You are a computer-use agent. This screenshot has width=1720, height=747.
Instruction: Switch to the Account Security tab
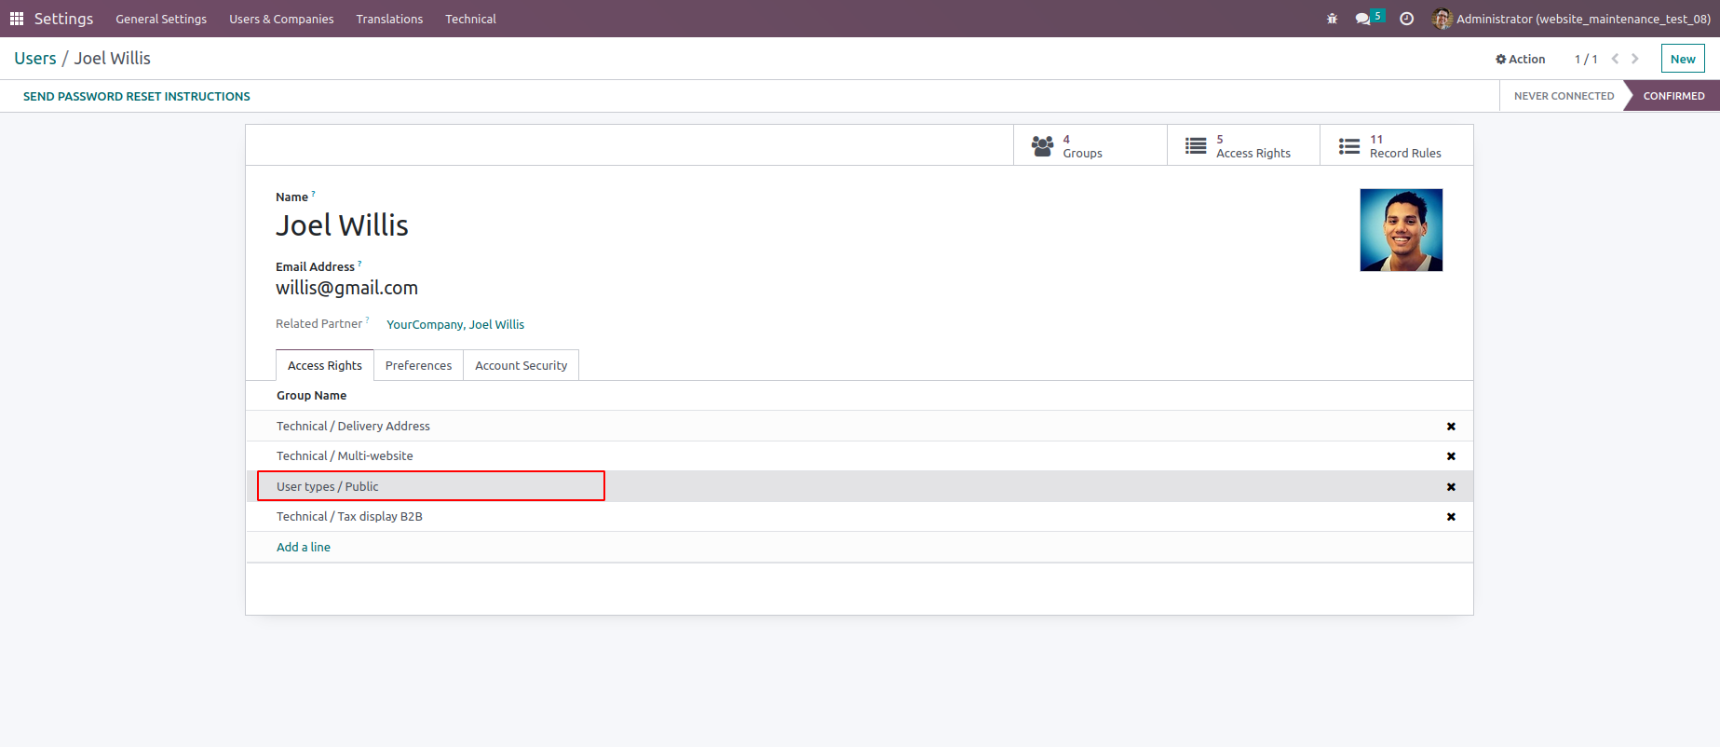(521, 365)
